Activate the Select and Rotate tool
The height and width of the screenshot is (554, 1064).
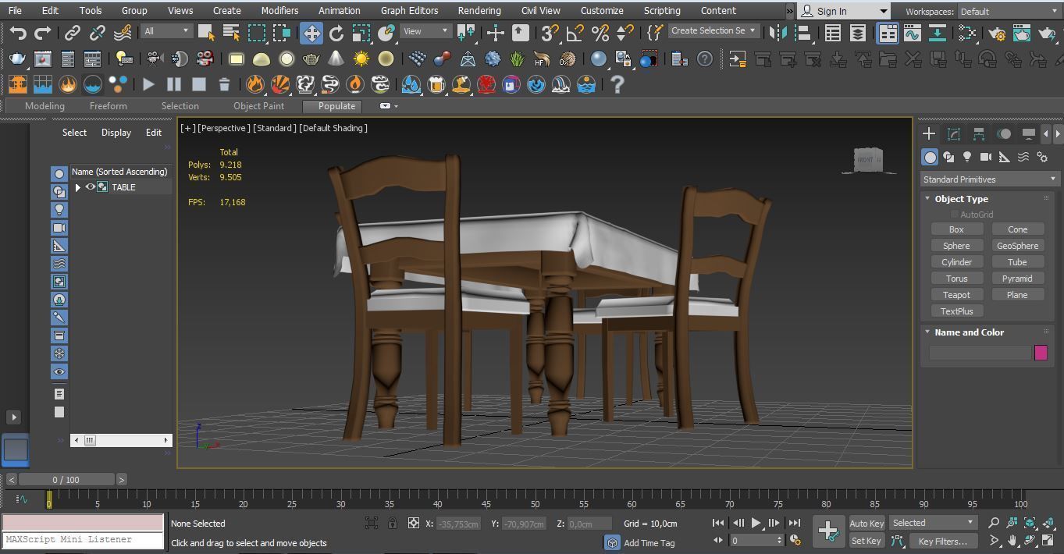click(x=336, y=33)
